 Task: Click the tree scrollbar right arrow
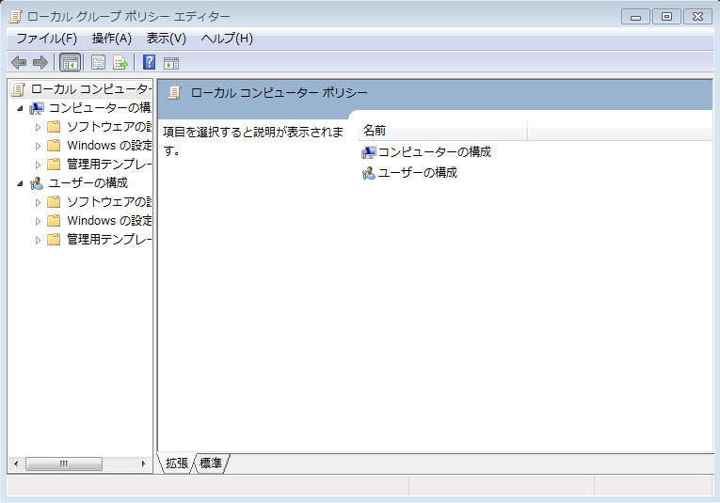coord(144,464)
